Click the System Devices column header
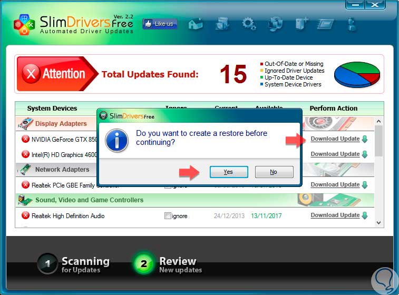The height and width of the screenshot is (295, 399). tap(52, 109)
